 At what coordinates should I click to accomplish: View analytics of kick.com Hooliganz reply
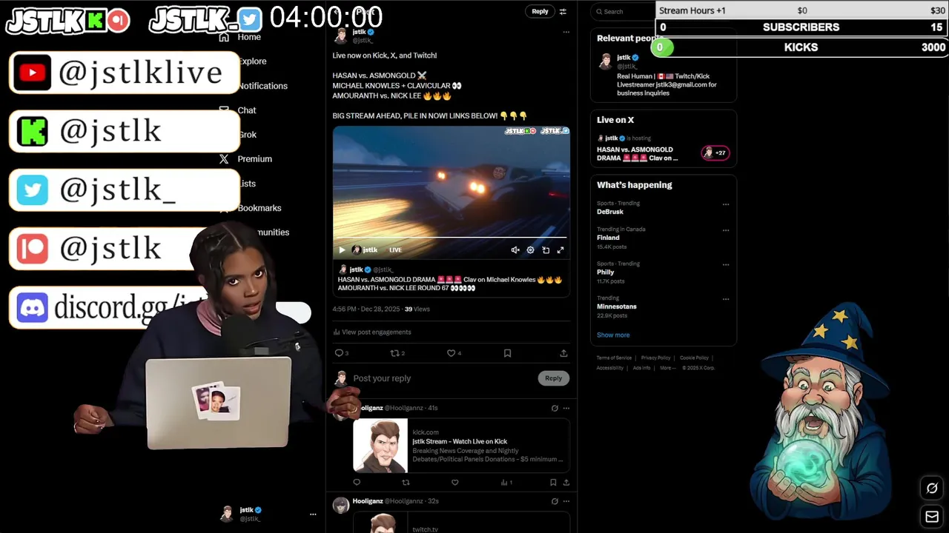[x=506, y=483]
